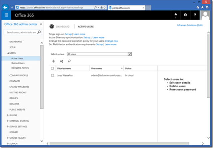Expand the SERVICE HEALTH section
The width and height of the screenshot is (213, 148).
point(8,138)
